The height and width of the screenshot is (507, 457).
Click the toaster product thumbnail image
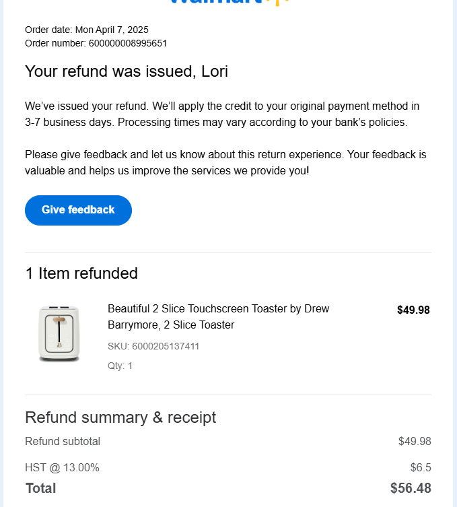click(x=59, y=333)
